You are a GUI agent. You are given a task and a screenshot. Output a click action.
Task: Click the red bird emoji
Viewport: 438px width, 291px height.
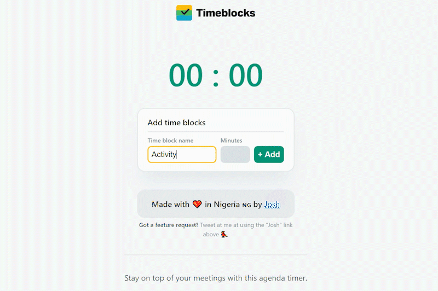[x=224, y=234]
